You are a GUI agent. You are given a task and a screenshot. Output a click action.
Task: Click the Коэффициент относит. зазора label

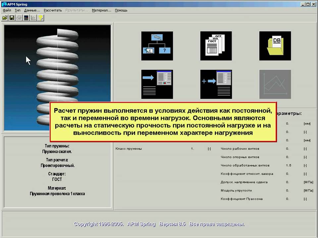click(247, 174)
